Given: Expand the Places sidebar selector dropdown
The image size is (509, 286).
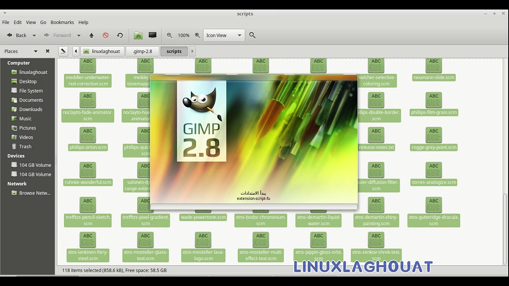Looking at the screenshot, I should [35, 51].
